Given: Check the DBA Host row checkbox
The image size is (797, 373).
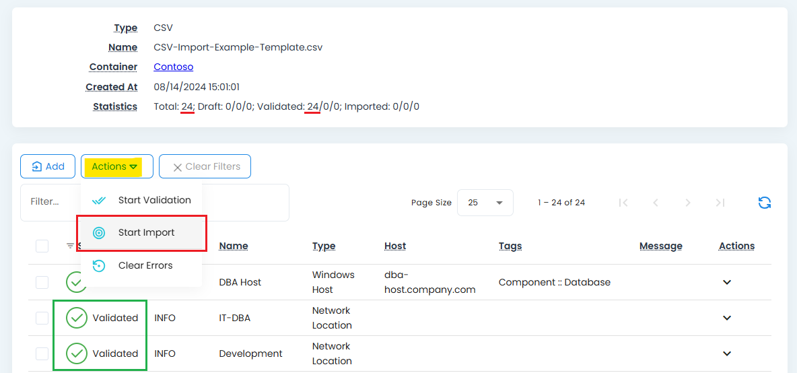Looking at the screenshot, I should coord(42,282).
